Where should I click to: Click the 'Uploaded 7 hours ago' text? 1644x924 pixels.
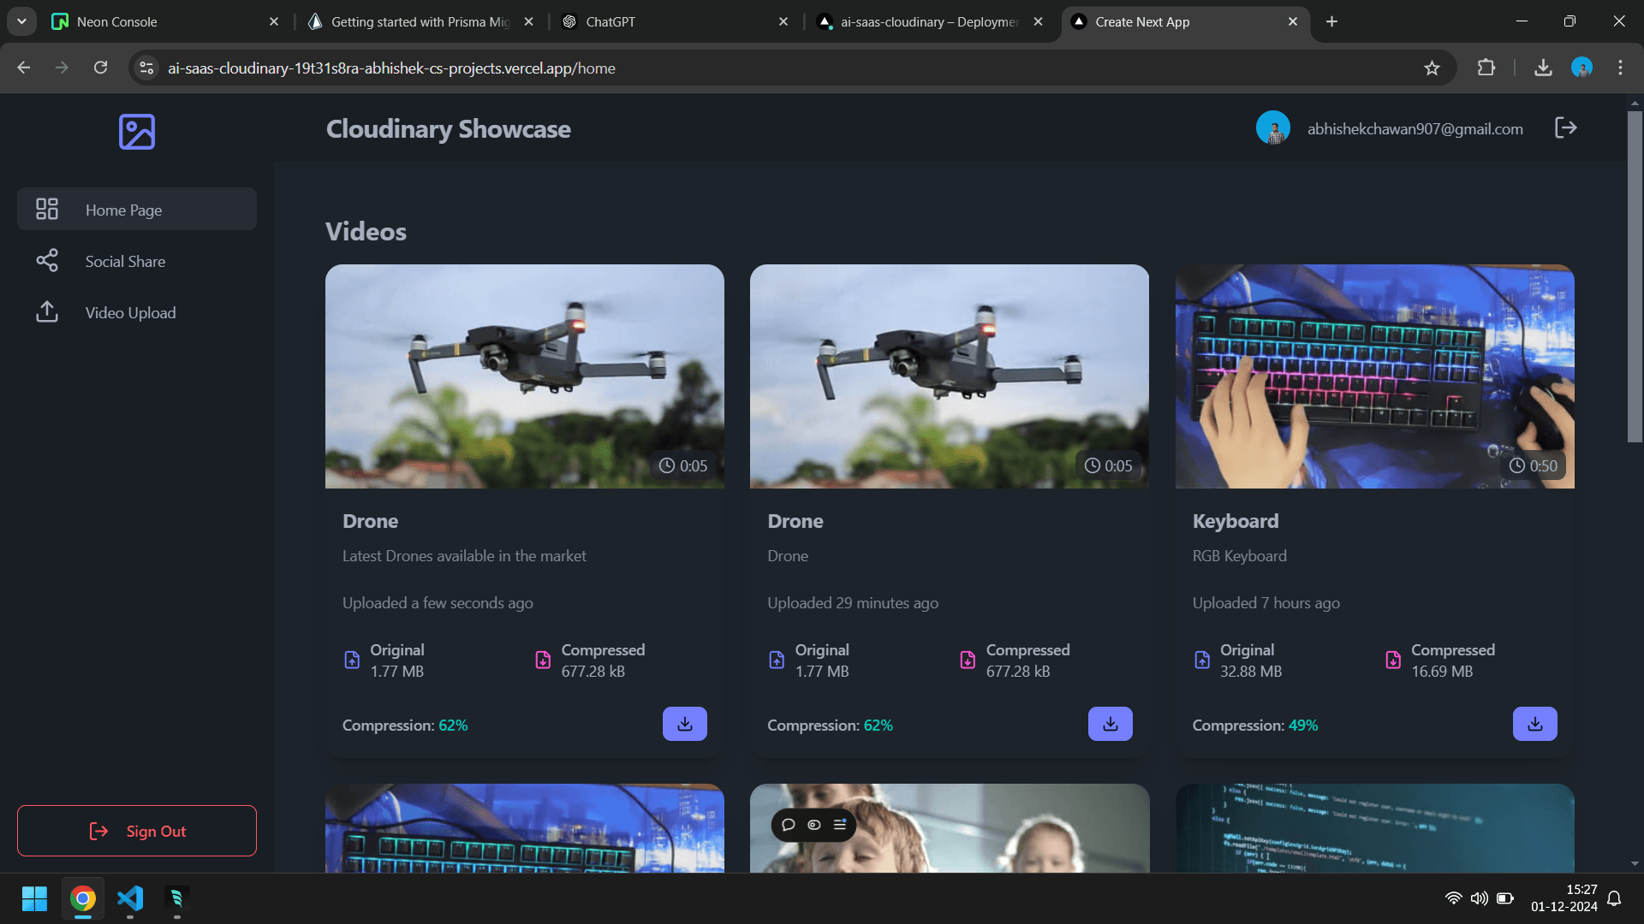[1266, 603]
